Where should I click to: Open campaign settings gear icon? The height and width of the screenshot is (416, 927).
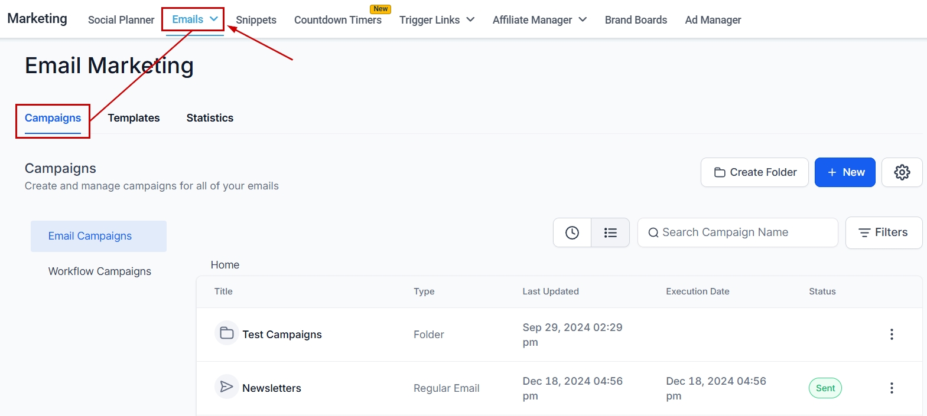point(902,172)
